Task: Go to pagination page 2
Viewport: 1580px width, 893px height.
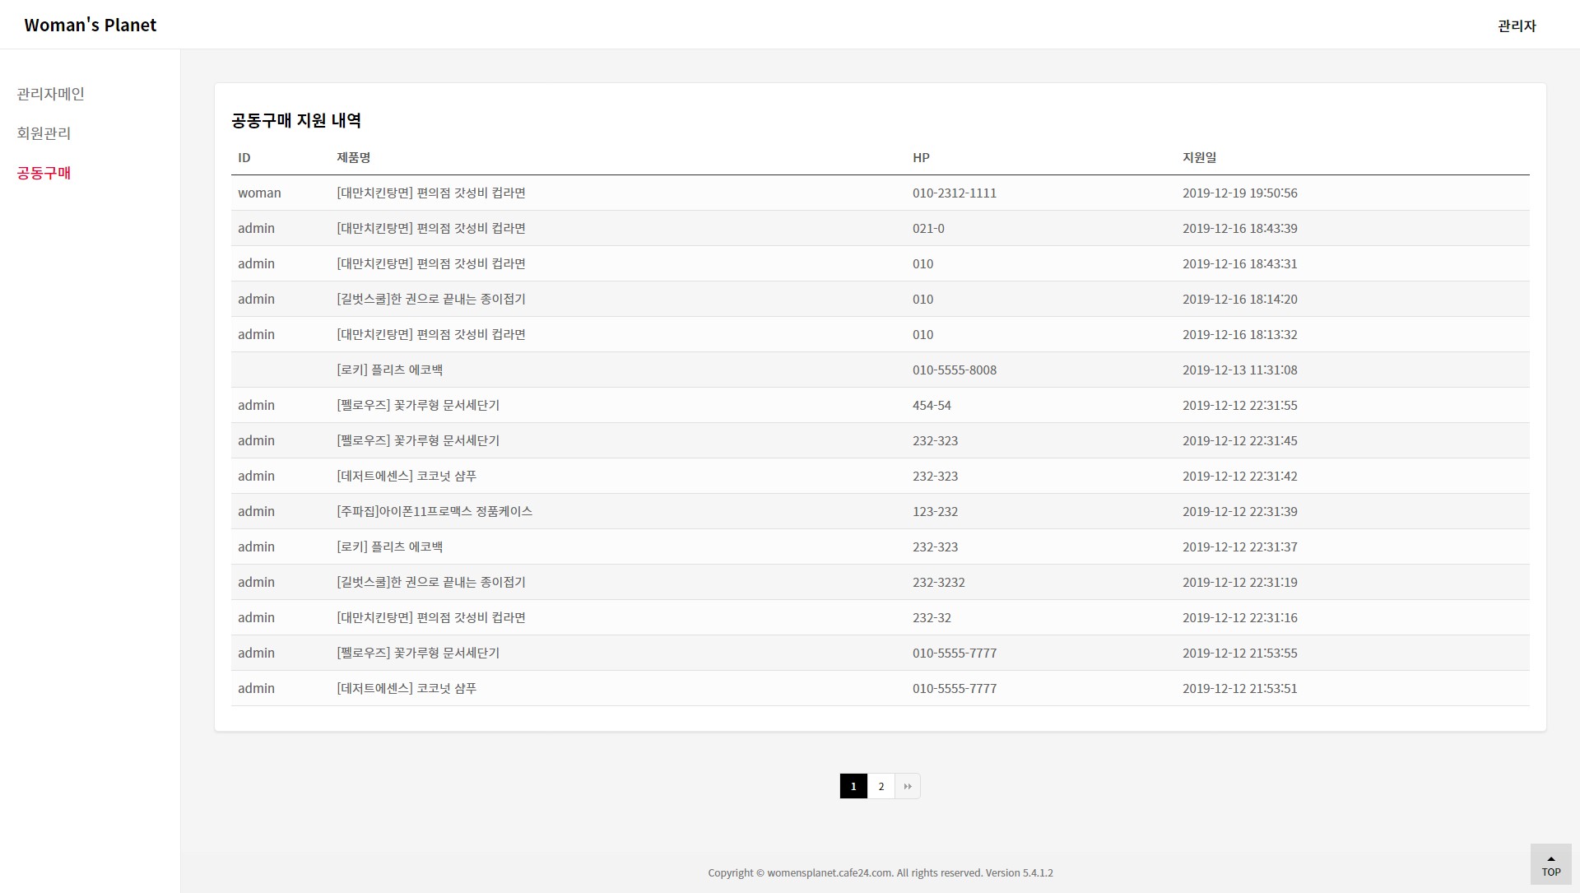Action: click(x=881, y=786)
